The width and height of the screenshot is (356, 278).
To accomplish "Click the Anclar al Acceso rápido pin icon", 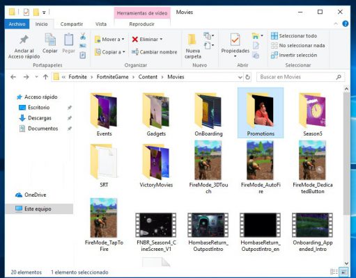I will (x=24, y=40).
